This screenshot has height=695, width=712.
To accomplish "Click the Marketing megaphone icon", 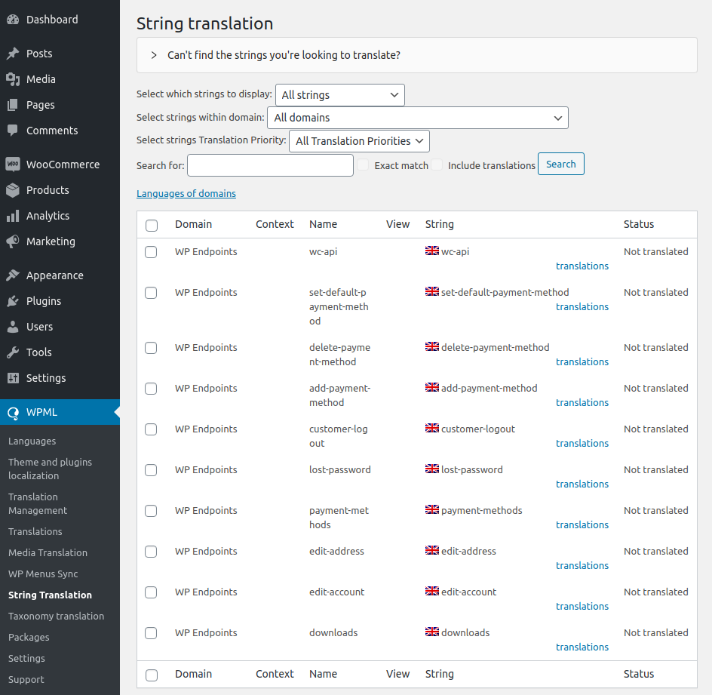I will [13, 241].
